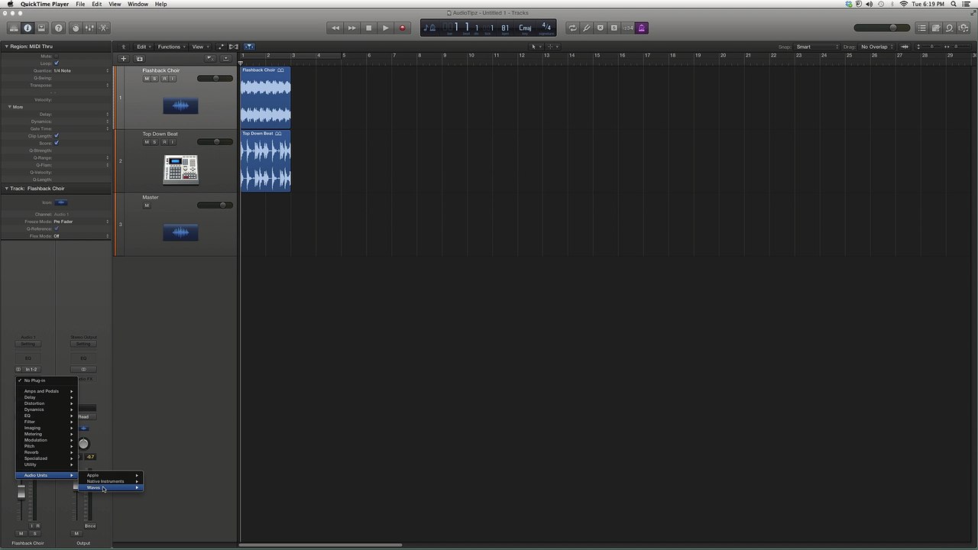The width and height of the screenshot is (978, 550).
Task: Open the Editors scissors icon
Action: tap(104, 28)
